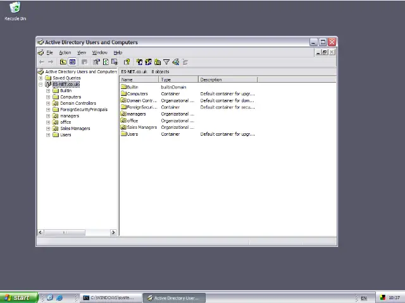Create a new group with toolbar icon
The height and width of the screenshot is (303, 405).
tap(148, 62)
